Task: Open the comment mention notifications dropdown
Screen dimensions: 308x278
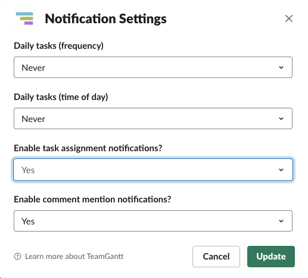Action: [x=153, y=221]
